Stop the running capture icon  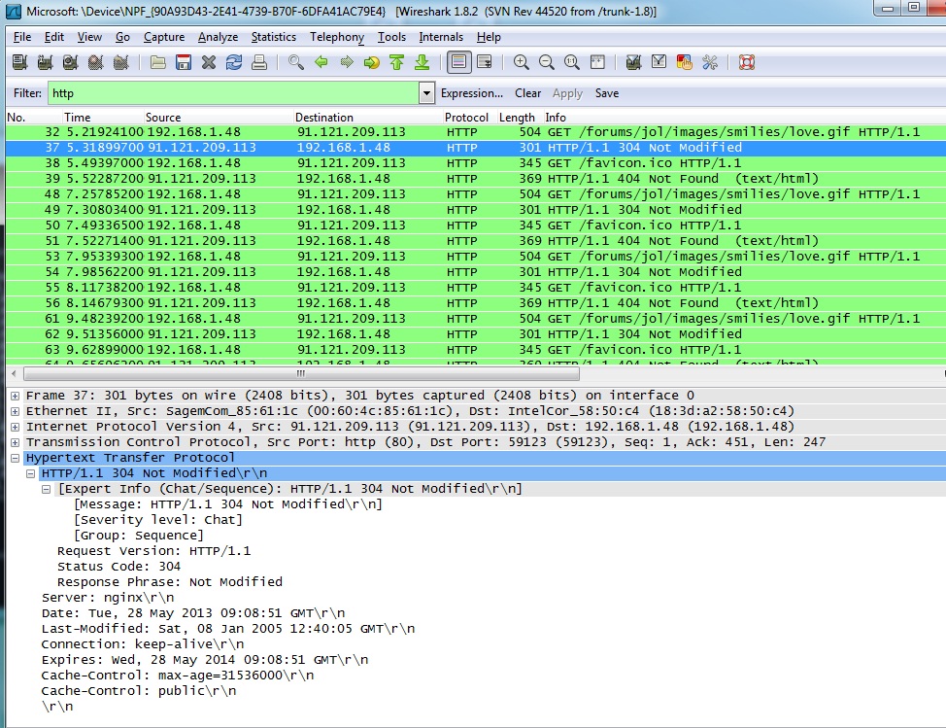pos(96,62)
